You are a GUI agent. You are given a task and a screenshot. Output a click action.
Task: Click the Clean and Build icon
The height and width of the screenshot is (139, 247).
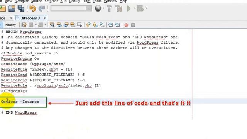click(119, 8)
